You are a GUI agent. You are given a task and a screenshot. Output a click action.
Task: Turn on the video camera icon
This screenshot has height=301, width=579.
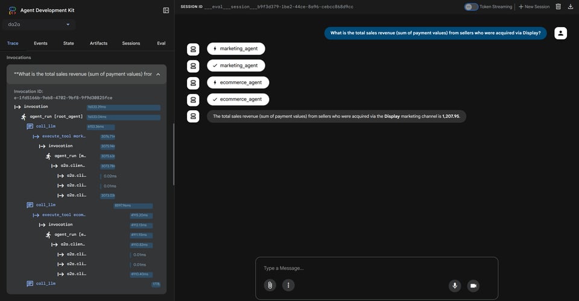pos(473,285)
